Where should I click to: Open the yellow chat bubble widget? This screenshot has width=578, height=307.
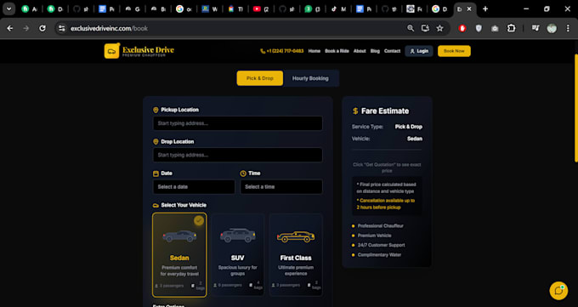point(558,290)
